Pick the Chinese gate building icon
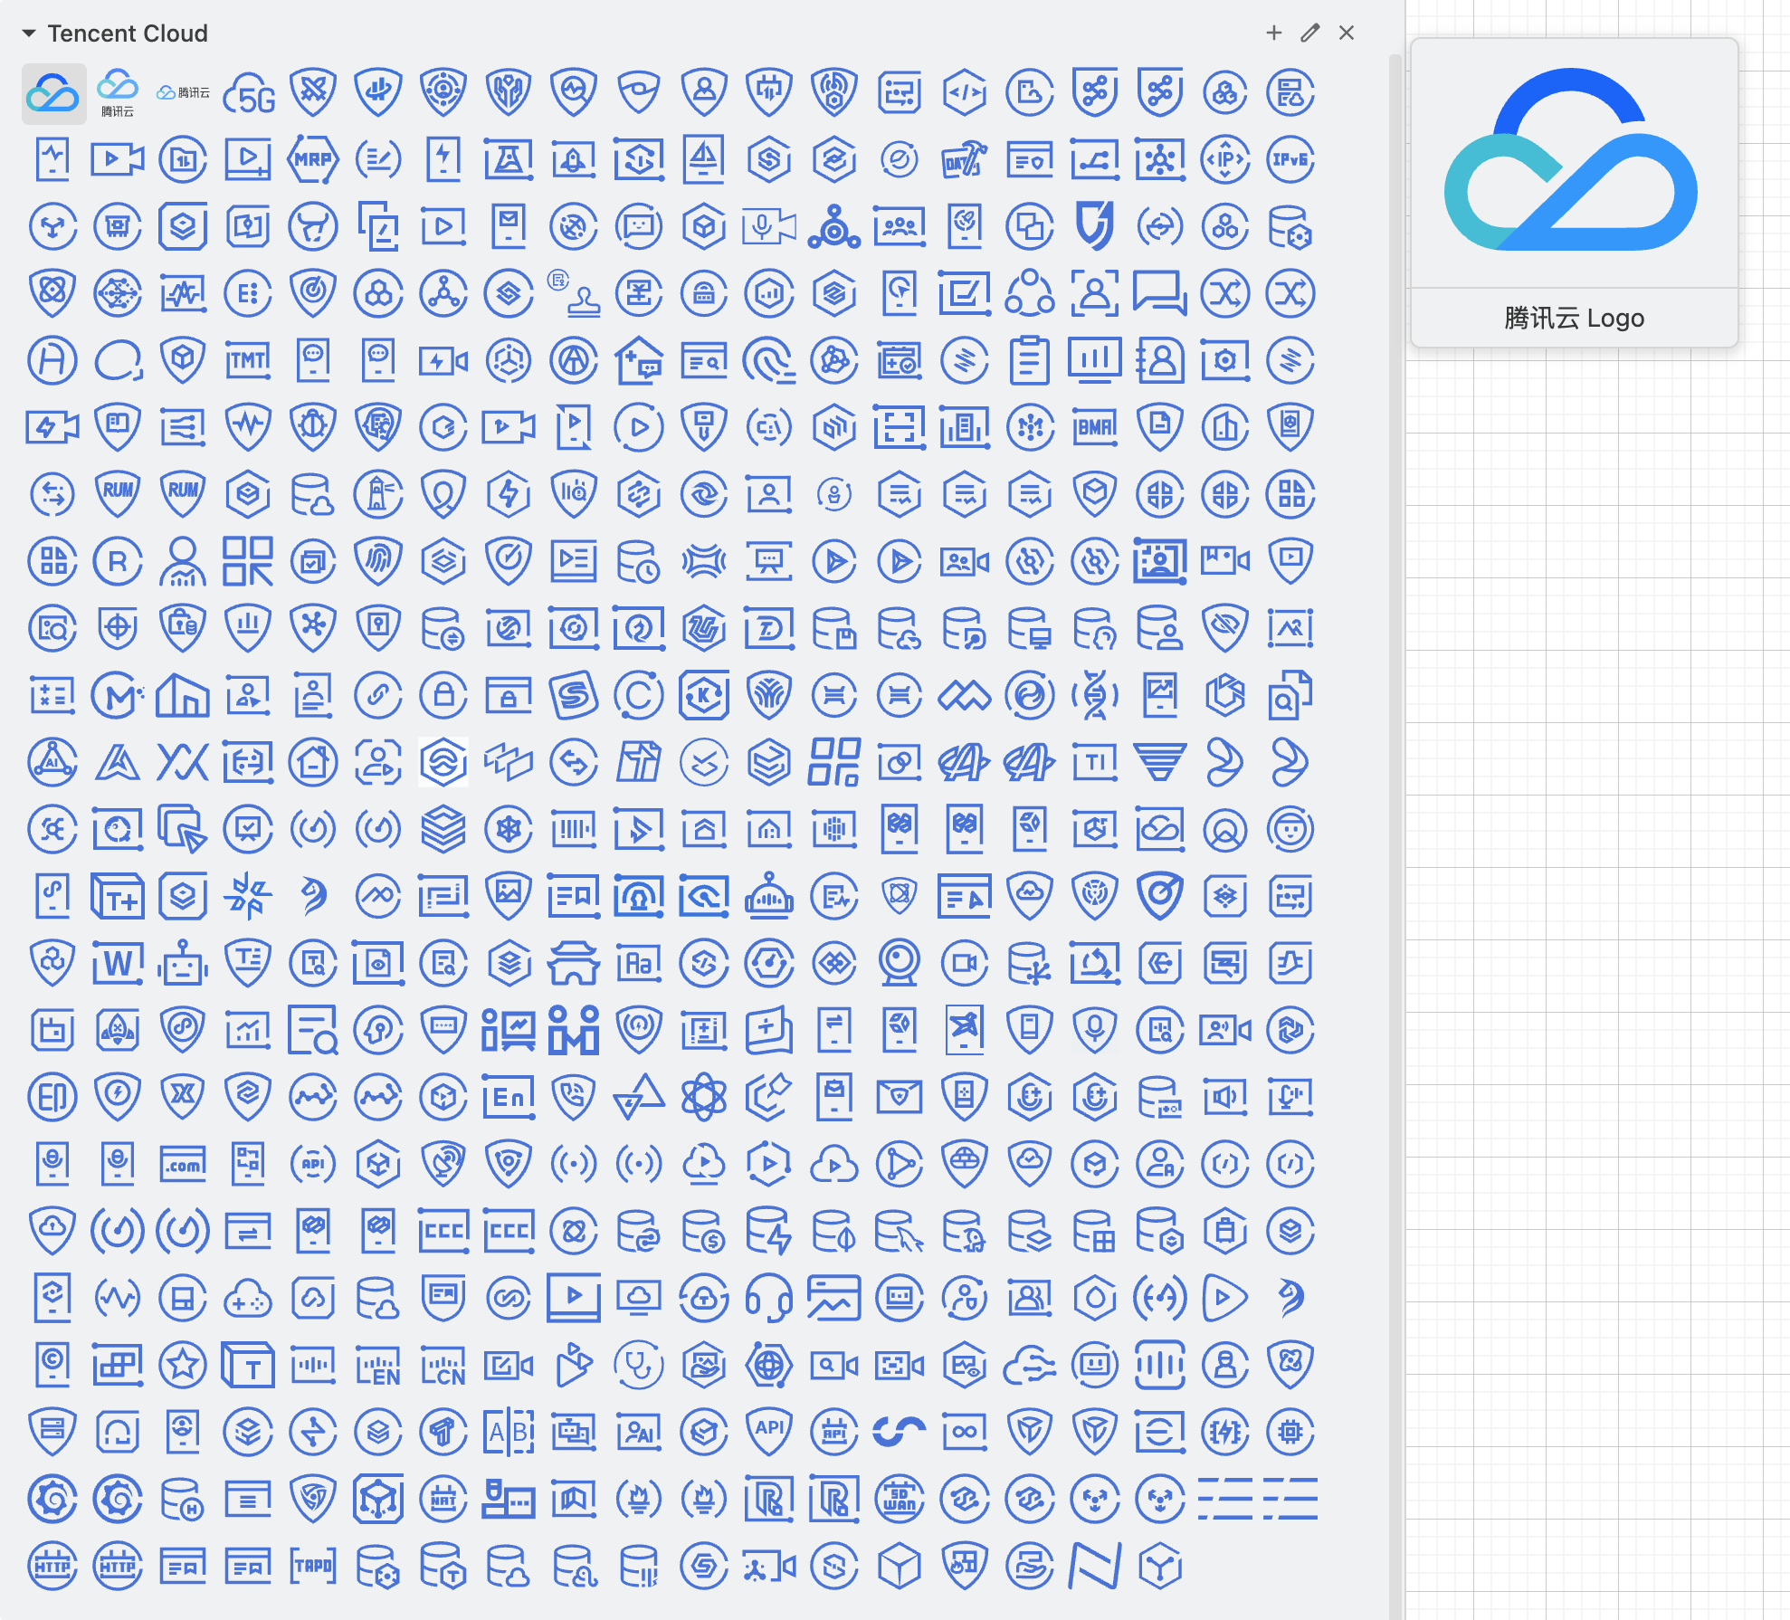The height and width of the screenshot is (1620, 1790). tap(574, 963)
